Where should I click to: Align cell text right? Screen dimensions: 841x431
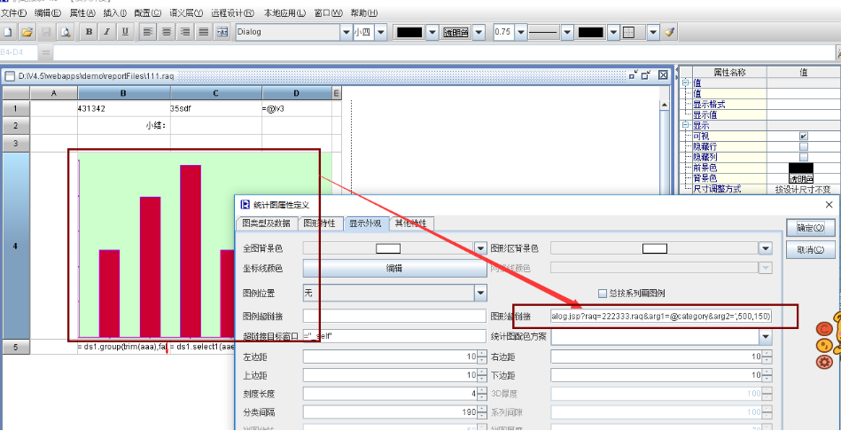point(185,32)
